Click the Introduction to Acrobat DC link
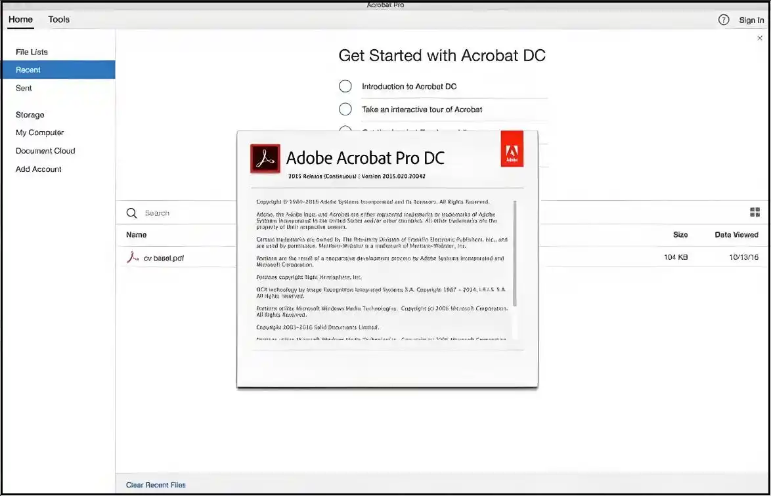Image resolution: width=771 pixels, height=496 pixels. tap(409, 87)
